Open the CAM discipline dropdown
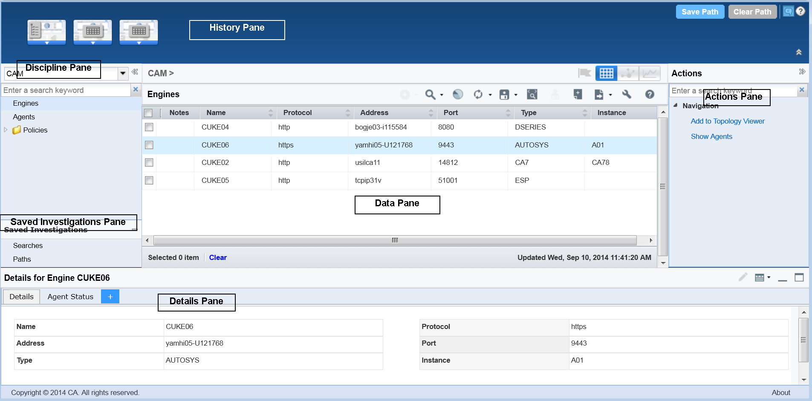Image resolution: width=812 pixels, height=401 pixels. point(123,73)
